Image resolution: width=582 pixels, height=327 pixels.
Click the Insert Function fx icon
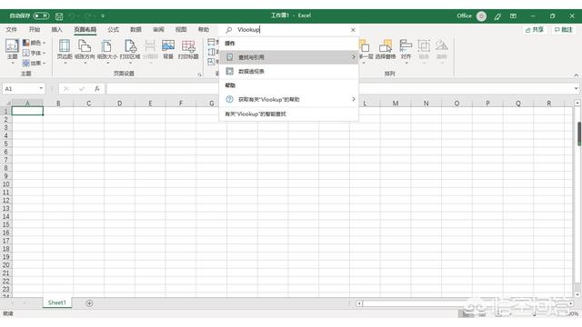coord(97,89)
